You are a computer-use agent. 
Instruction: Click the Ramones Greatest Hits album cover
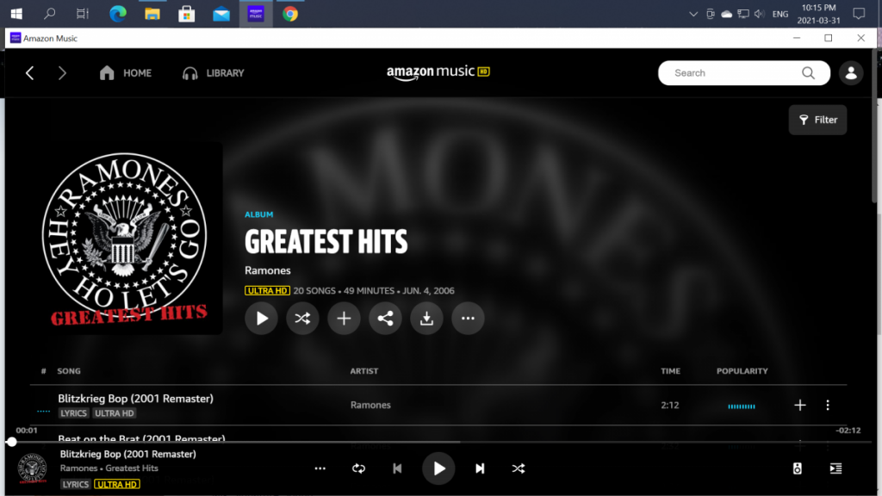point(124,239)
